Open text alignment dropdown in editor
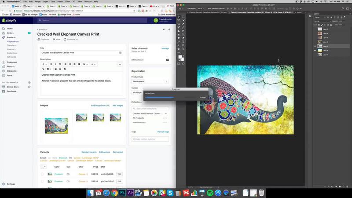The width and height of the screenshot is (352, 198). 86,64
